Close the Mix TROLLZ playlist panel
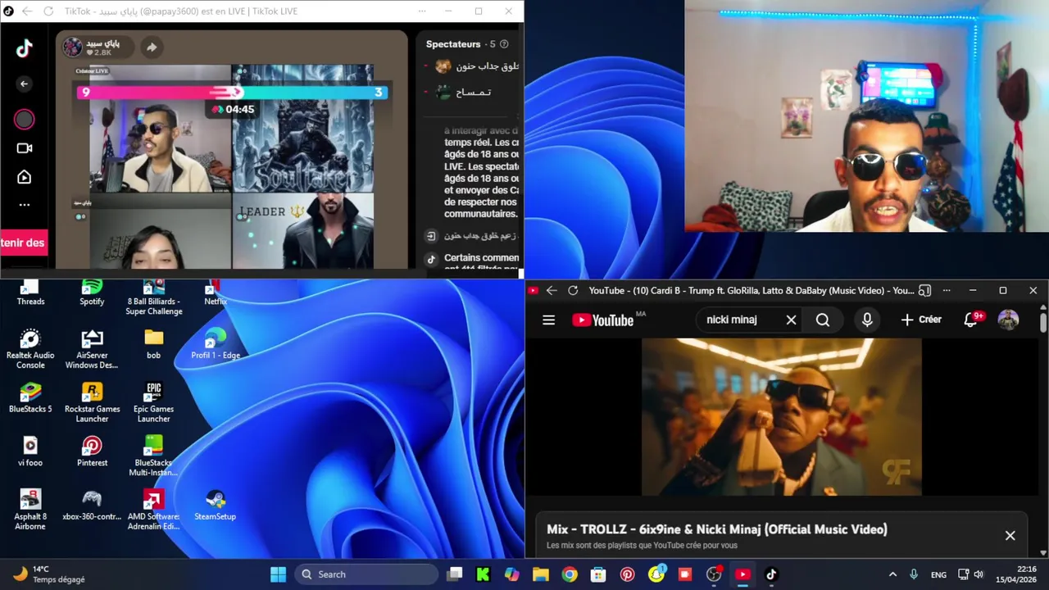 pyautogui.click(x=1010, y=535)
